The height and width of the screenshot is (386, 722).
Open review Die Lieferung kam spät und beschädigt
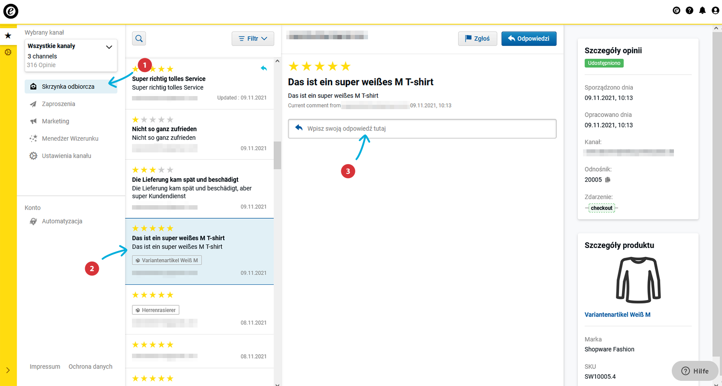[x=200, y=189]
